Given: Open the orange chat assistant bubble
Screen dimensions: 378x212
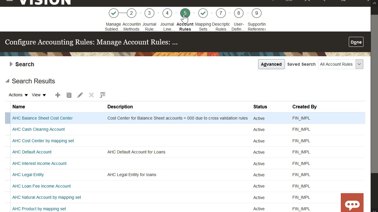Looking at the screenshot, I should pos(352,203).
